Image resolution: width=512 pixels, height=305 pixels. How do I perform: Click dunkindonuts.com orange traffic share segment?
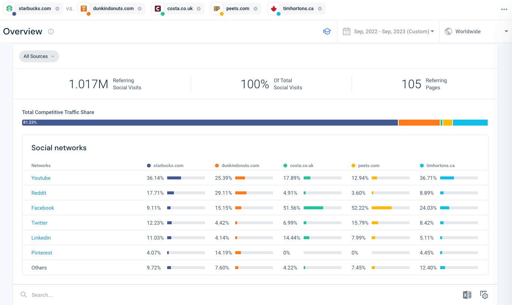(419, 123)
